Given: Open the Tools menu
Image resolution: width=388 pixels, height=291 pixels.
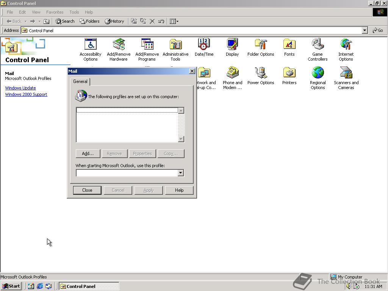Looking at the screenshot, I should click(74, 12).
